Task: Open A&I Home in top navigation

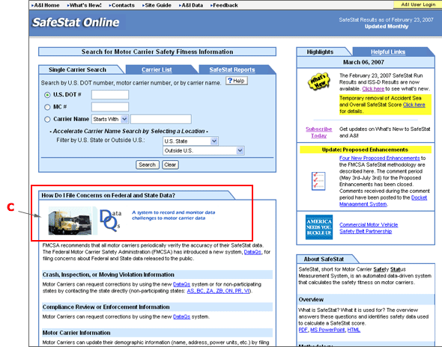Action: pos(46,5)
